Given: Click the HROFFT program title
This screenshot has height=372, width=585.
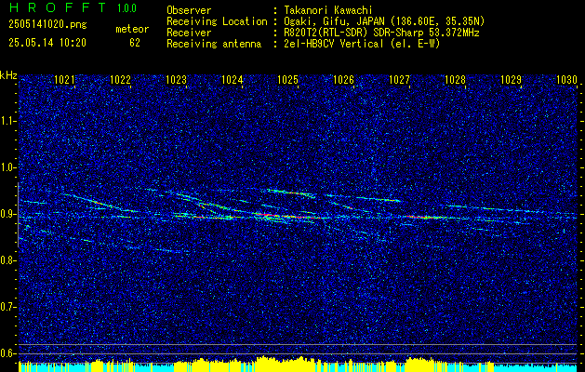Looking at the screenshot, I should pos(58,7).
